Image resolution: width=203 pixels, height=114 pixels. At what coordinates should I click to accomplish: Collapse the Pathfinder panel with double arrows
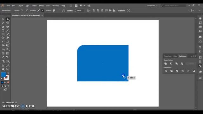[x=192, y=56]
